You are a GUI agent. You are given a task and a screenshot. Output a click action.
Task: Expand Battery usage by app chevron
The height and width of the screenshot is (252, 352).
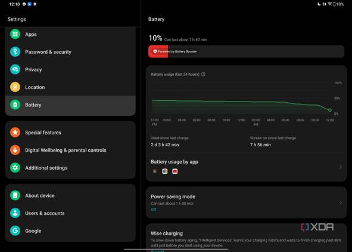tap(341, 167)
